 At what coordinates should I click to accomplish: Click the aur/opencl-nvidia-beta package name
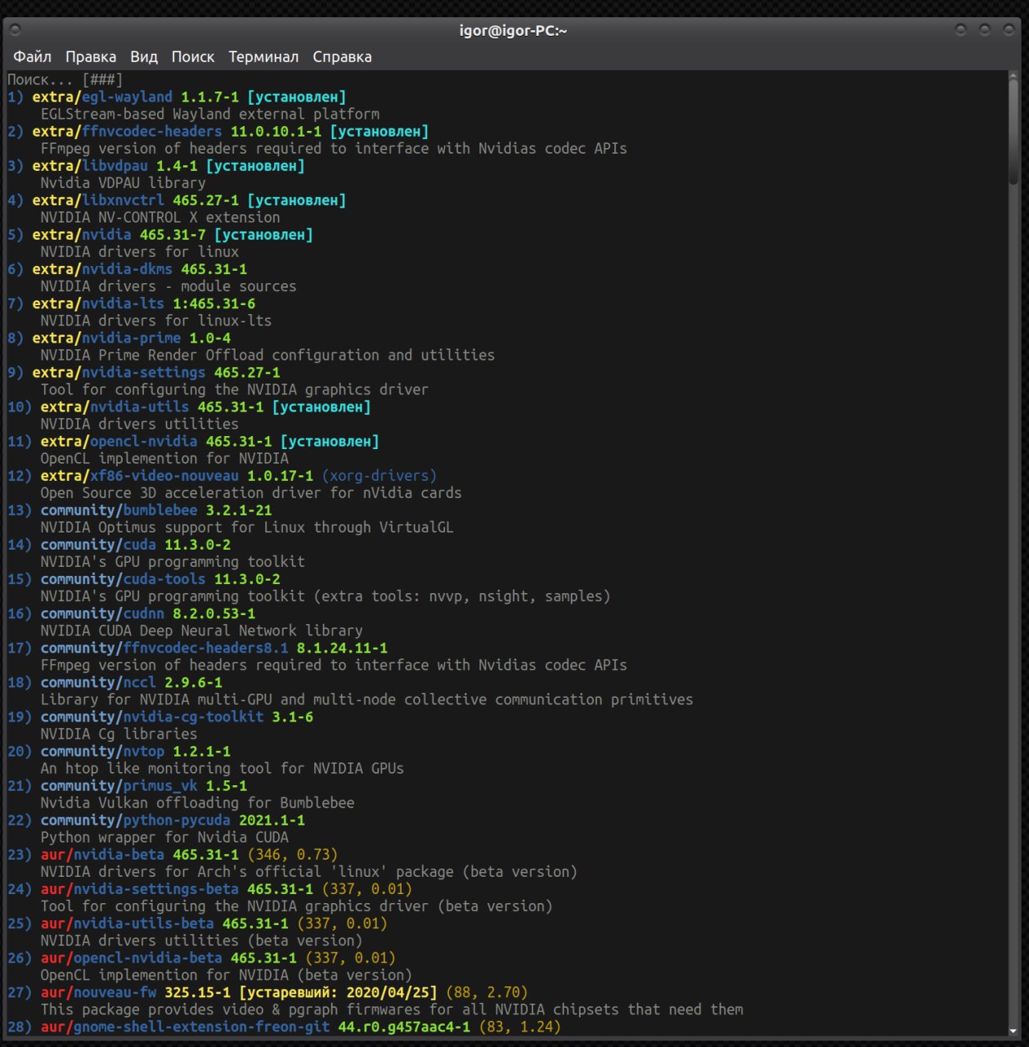(x=148, y=957)
